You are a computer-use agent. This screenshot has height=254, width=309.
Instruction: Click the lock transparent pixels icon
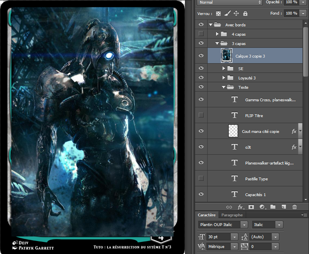coord(219,13)
